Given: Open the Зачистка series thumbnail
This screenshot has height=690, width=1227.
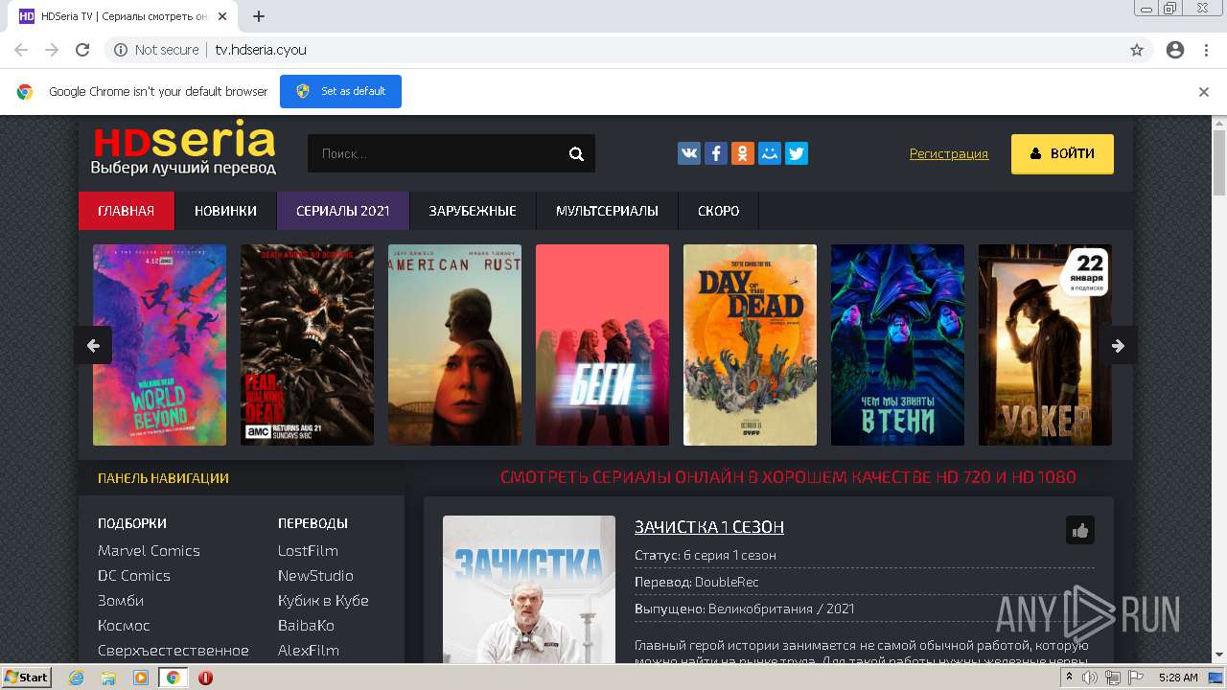Looking at the screenshot, I should click(x=529, y=589).
